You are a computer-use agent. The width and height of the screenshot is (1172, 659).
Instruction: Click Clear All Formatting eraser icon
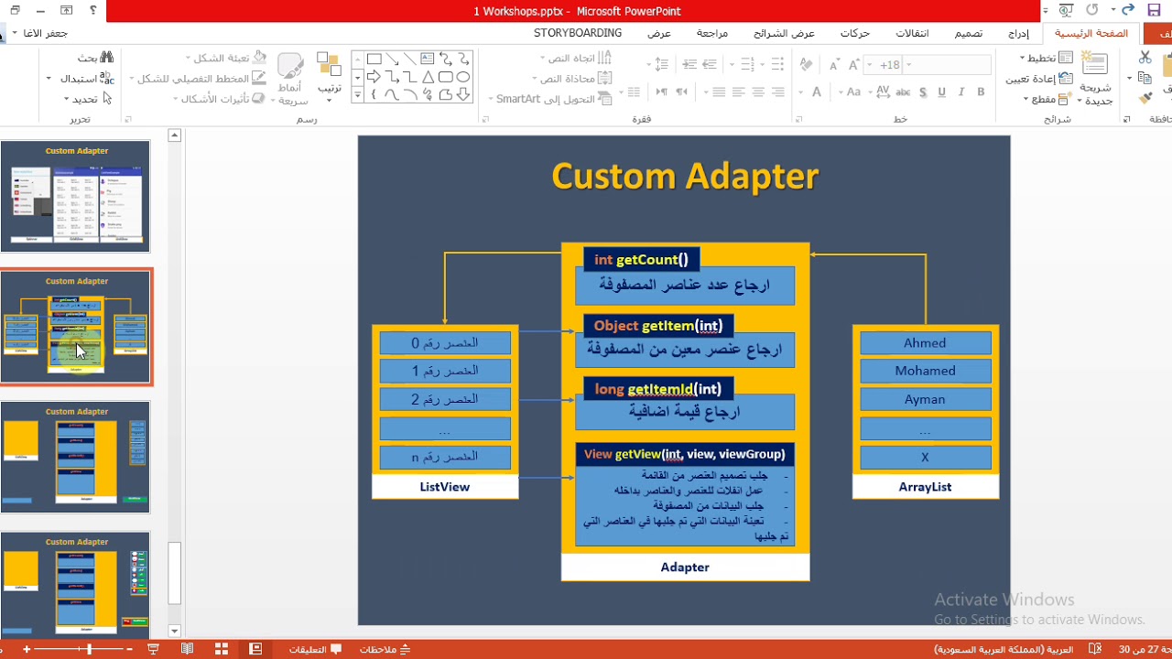pyautogui.click(x=806, y=65)
